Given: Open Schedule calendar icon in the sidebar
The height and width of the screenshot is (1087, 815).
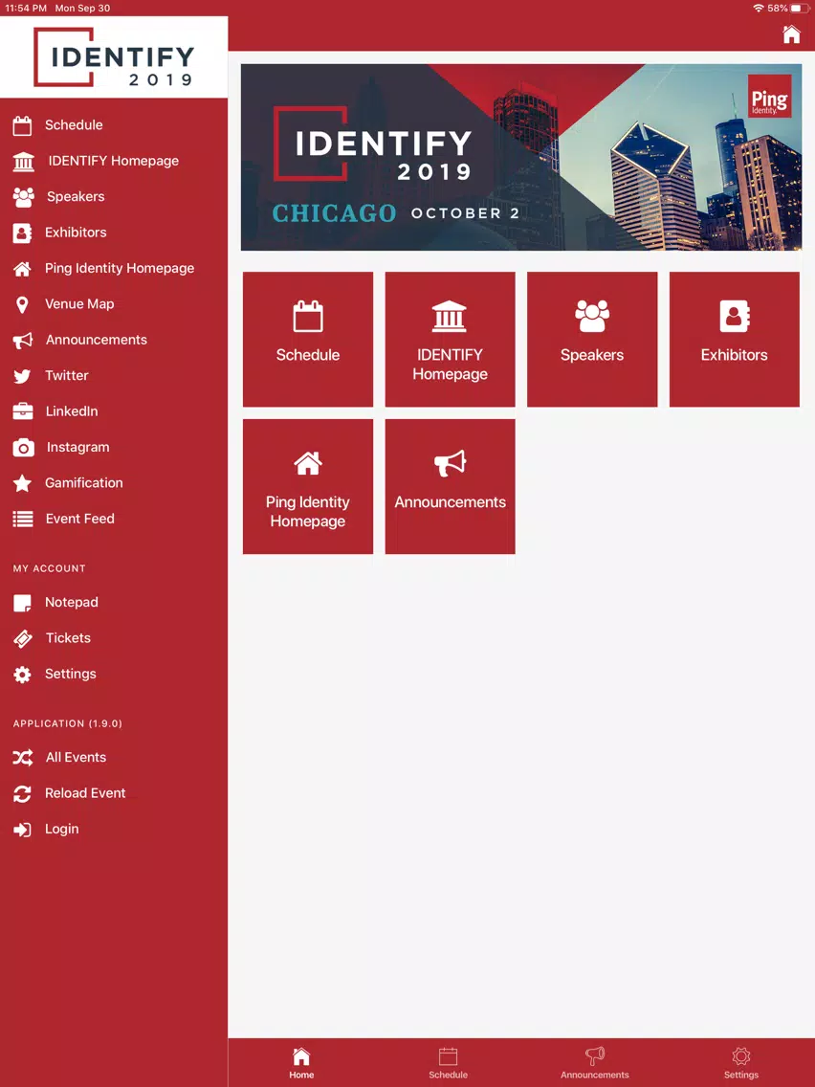Looking at the screenshot, I should tap(22, 125).
